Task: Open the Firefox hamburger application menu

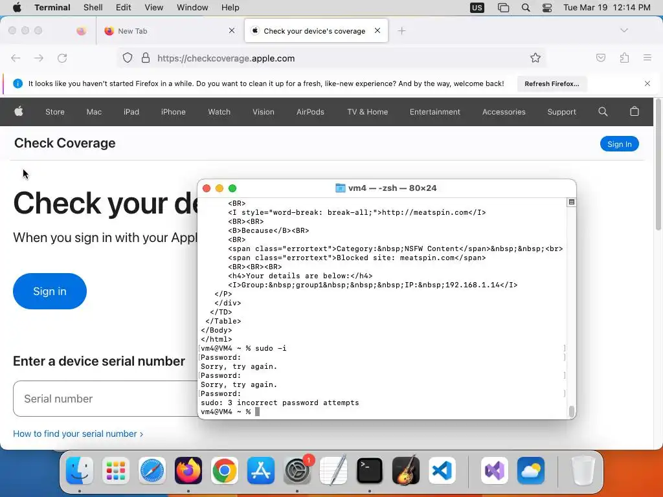Action: (647, 58)
